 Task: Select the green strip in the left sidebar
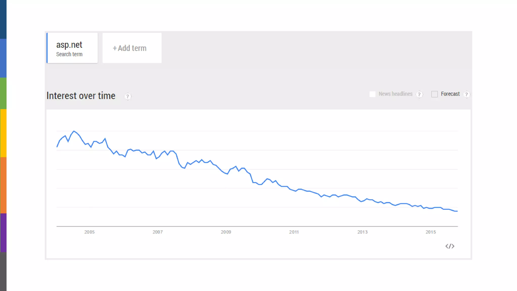point(3,93)
